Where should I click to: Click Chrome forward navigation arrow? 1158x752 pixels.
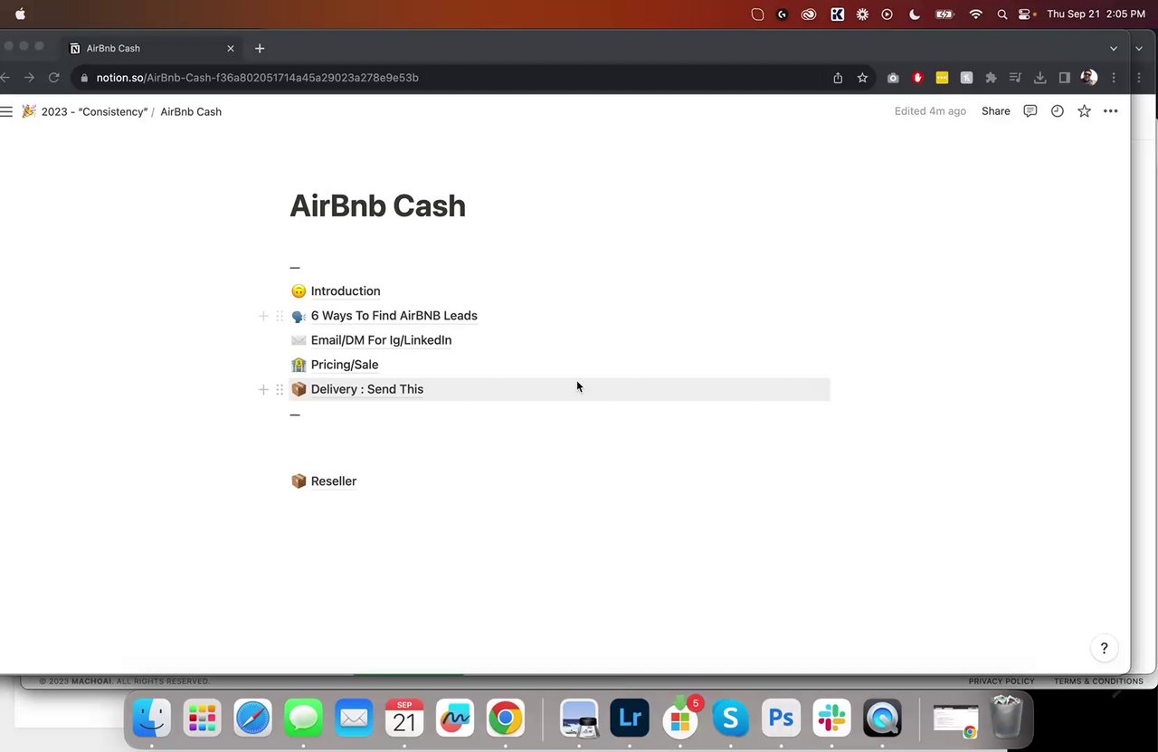[x=29, y=78]
